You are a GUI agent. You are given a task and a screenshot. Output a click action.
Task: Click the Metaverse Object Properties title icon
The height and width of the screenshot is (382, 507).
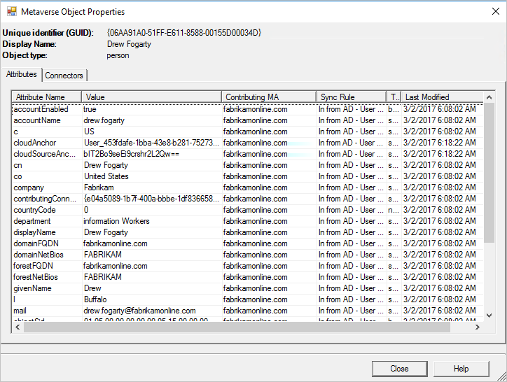pos(12,12)
